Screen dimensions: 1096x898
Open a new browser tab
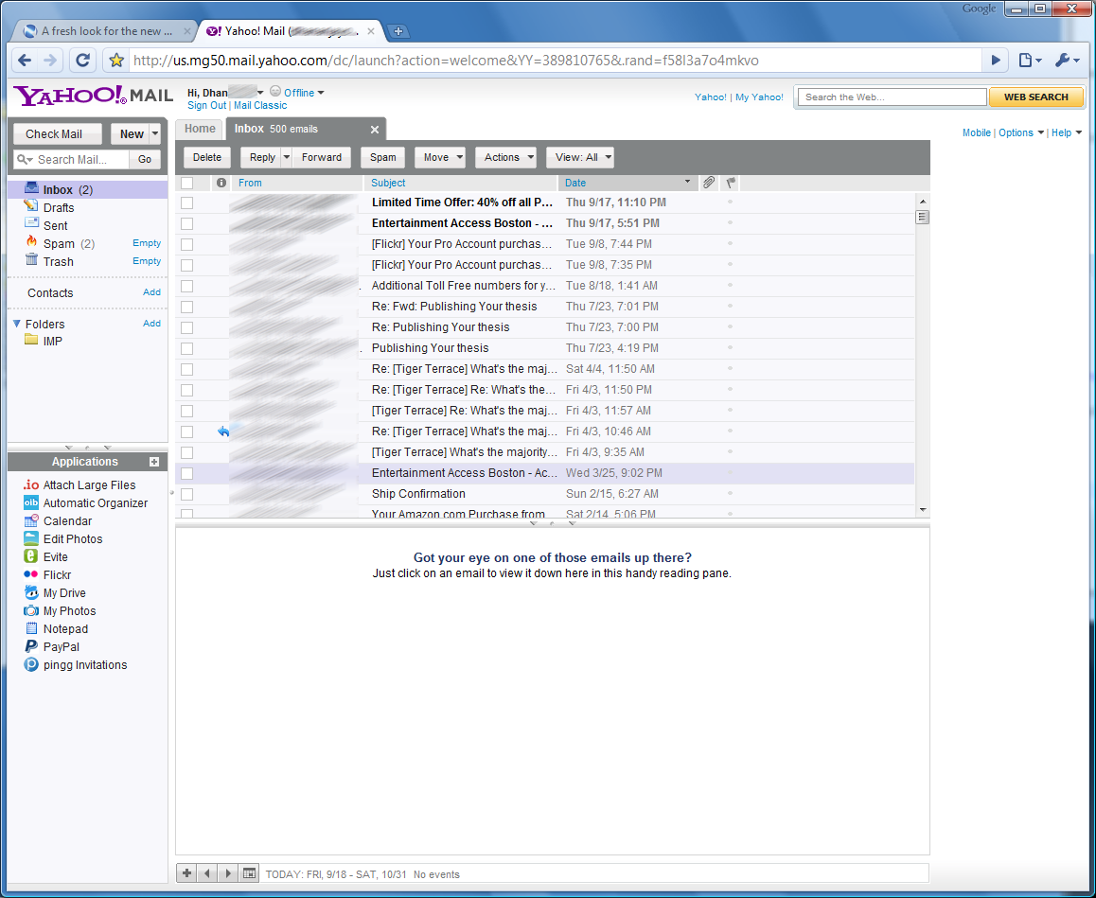coord(398,30)
